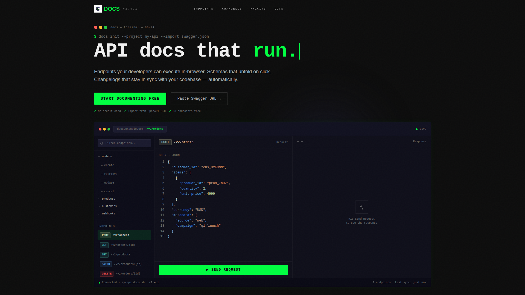Click Paste Swagger URL button
This screenshot has height=295, width=525.
199,99
